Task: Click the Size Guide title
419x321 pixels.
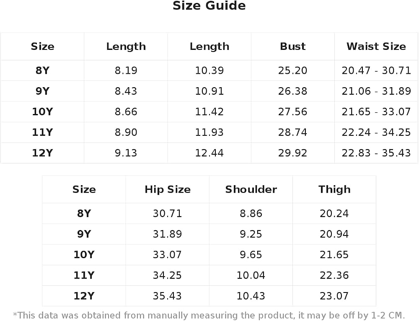Action: [x=209, y=5]
